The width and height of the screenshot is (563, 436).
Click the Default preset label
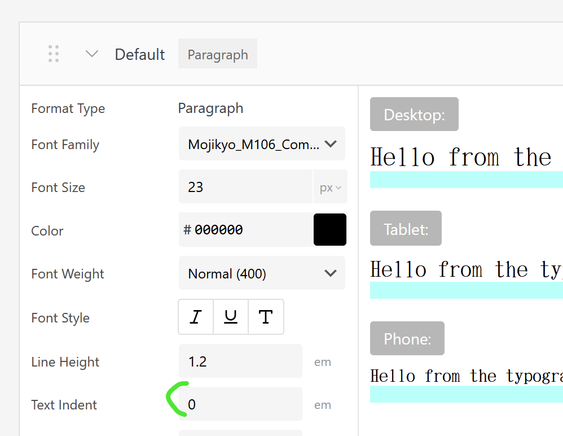(139, 54)
